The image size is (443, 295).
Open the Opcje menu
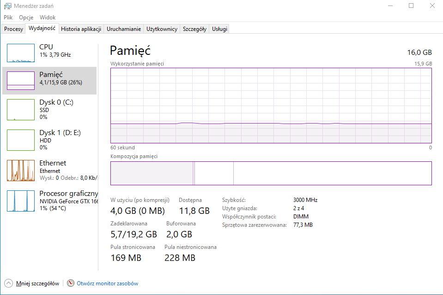click(x=26, y=18)
